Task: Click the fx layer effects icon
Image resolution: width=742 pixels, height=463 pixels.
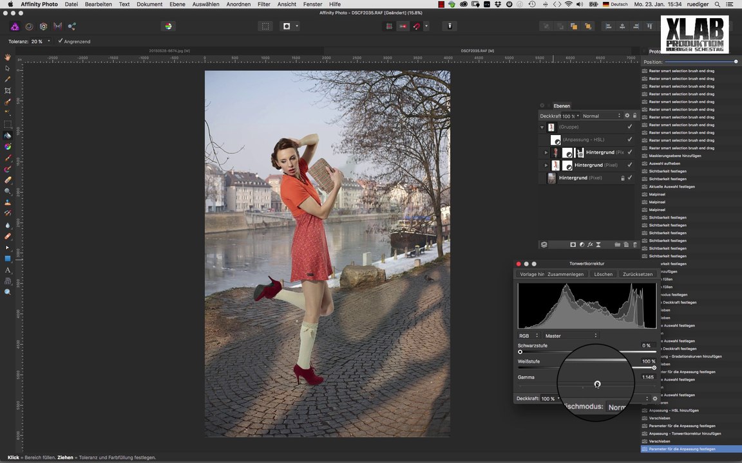Action: [x=590, y=245]
